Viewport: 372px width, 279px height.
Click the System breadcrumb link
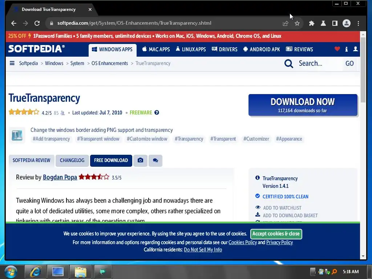tap(77, 63)
